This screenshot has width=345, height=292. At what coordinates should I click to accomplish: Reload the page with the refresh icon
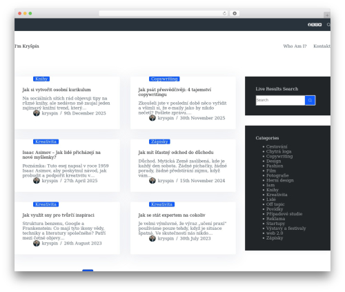pyautogui.click(x=224, y=14)
